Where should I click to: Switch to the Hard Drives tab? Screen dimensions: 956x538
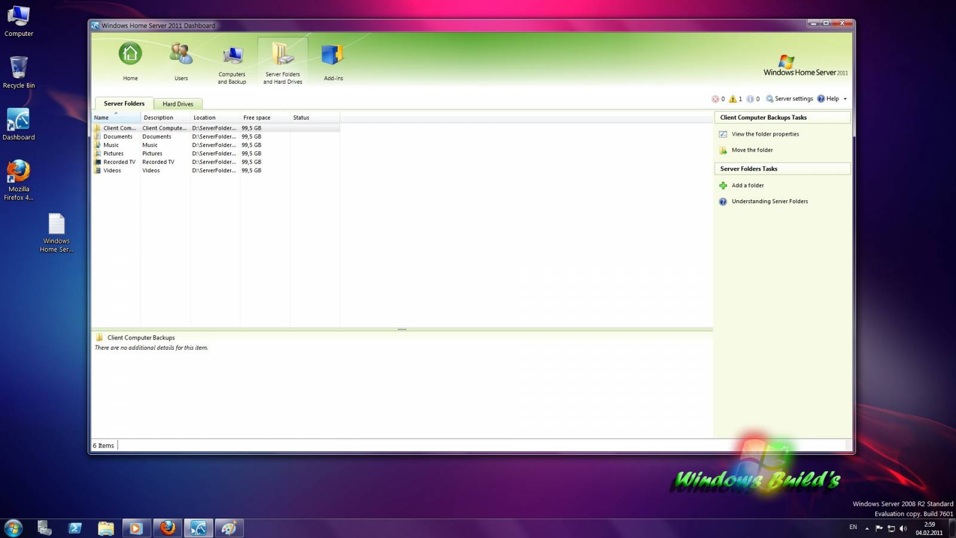pyautogui.click(x=178, y=104)
